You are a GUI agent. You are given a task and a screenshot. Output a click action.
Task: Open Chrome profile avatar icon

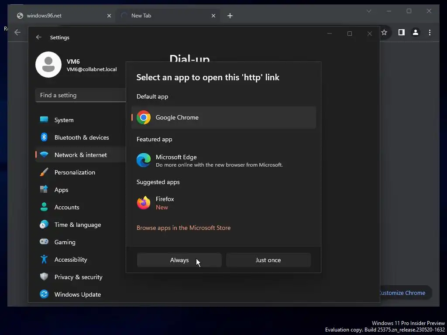pyautogui.click(x=416, y=32)
